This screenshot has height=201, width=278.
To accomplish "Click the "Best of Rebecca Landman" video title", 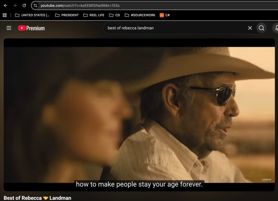I will click(37, 198).
